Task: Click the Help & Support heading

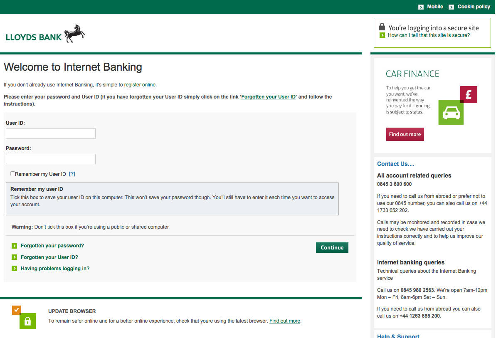Action: 398,336
